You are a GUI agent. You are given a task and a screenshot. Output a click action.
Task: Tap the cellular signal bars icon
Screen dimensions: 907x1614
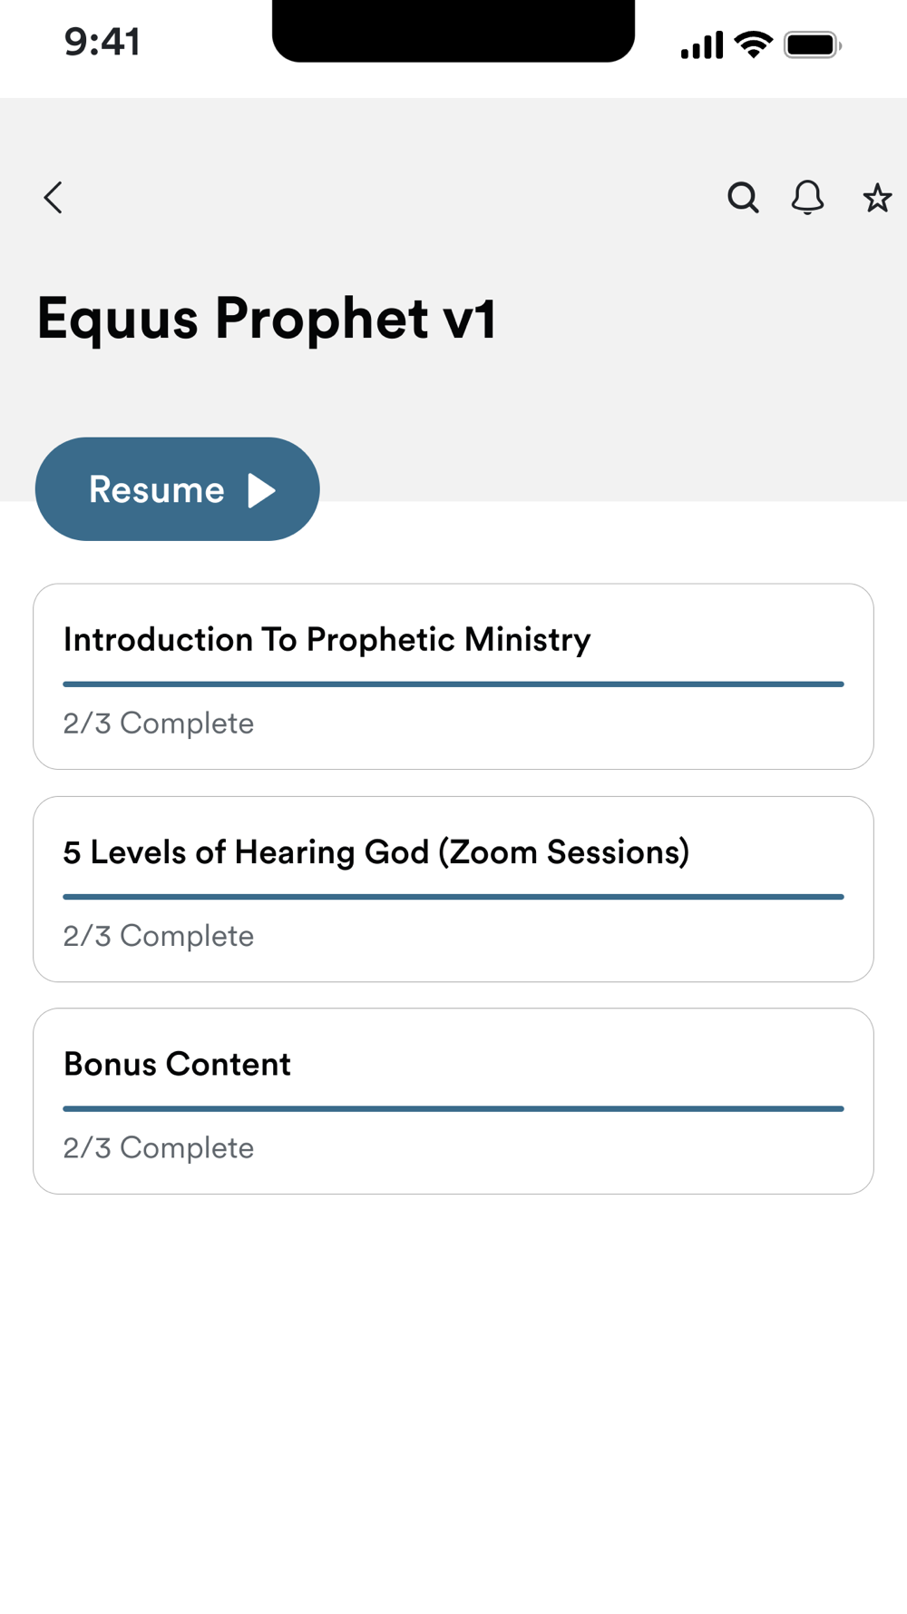(x=702, y=44)
